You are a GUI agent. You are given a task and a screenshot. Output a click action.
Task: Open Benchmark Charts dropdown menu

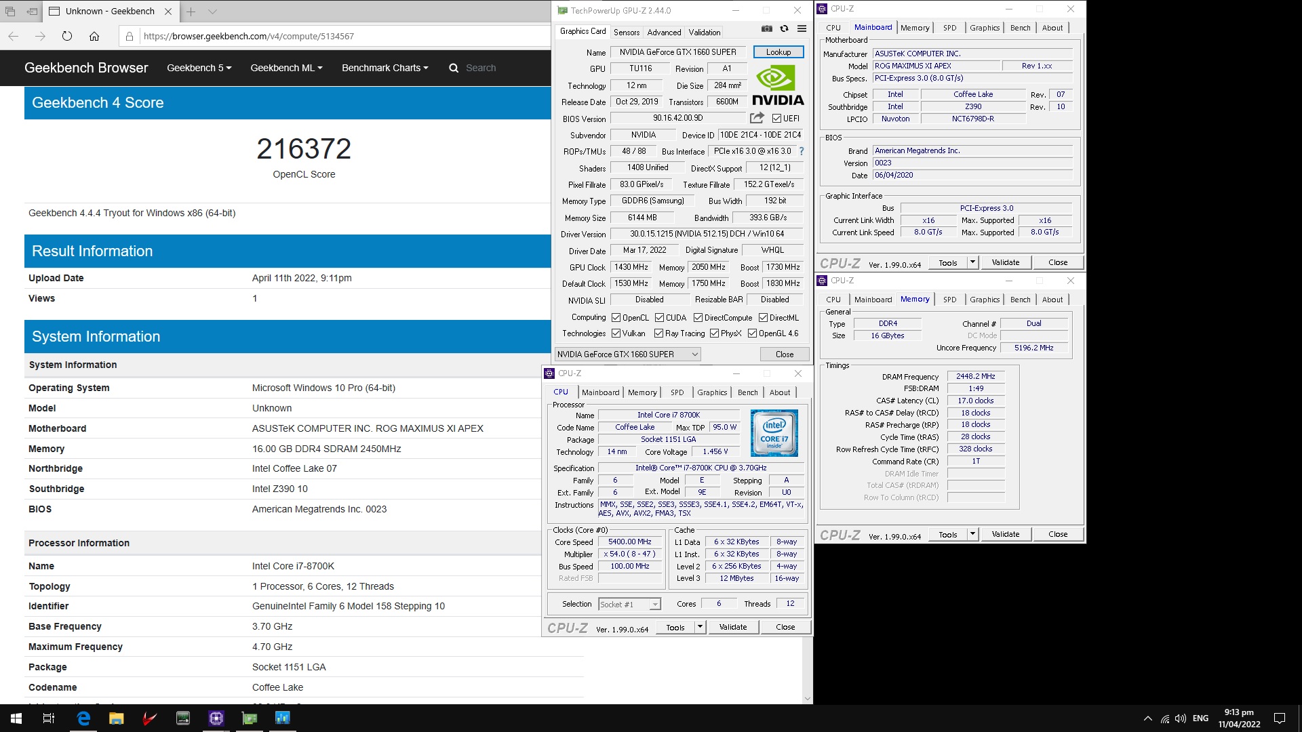[385, 68]
